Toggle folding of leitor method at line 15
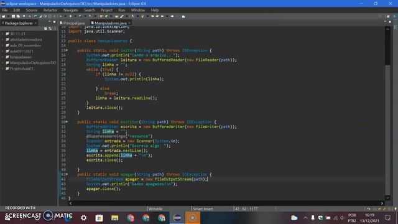Image resolution: width=398 pixels, height=224 pixels. 67,50
